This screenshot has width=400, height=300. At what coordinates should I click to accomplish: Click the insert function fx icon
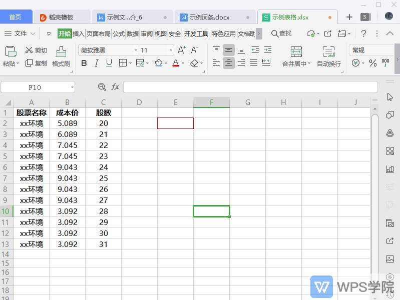click(115, 87)
